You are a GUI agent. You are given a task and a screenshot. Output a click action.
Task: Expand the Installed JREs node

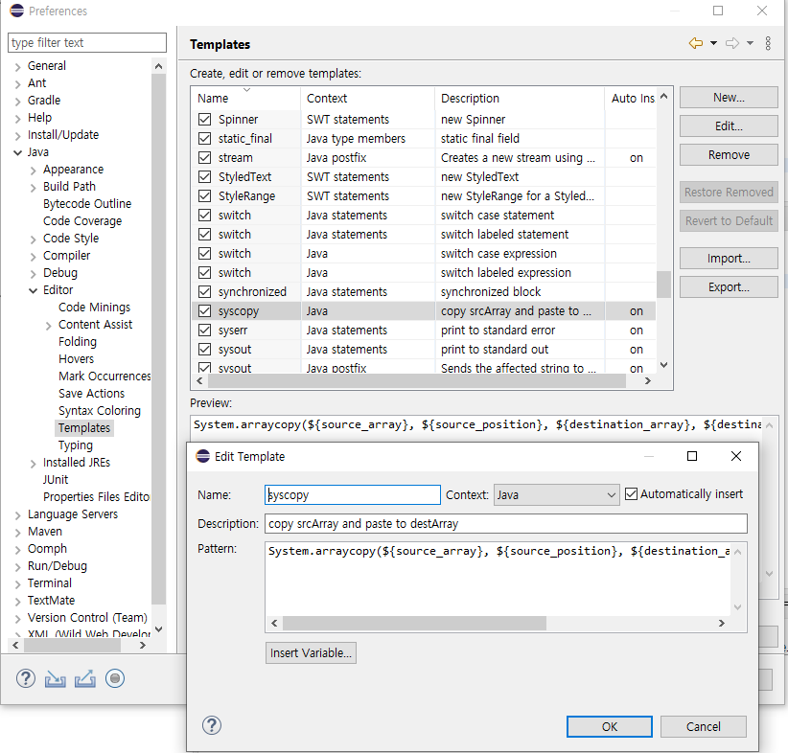coord(34,464)
